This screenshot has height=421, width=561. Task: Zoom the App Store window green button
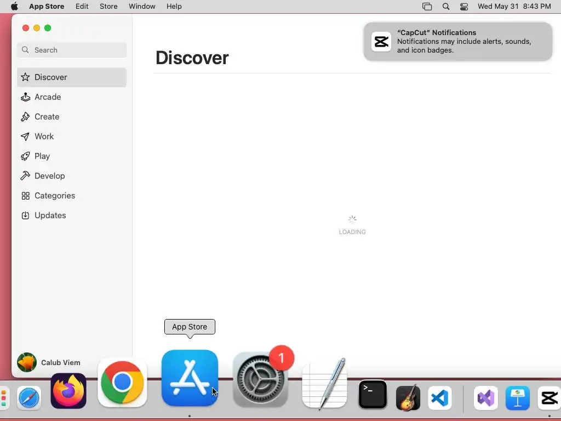coord(48,28)
